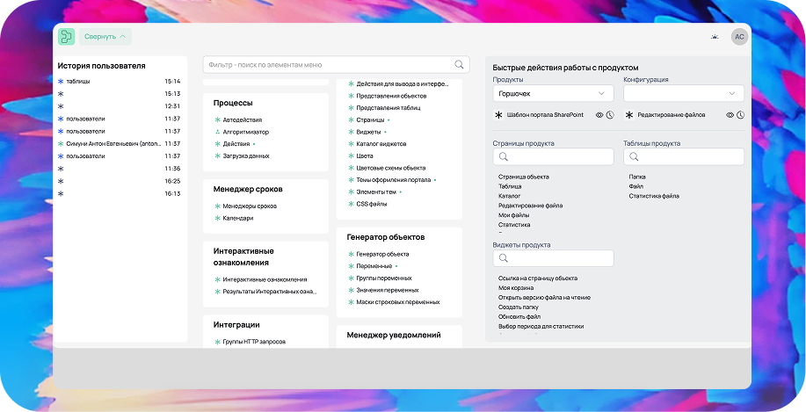Click the Алгоритмизатор item icon
This screenshot has width=806, height=412.
(217, 131)
